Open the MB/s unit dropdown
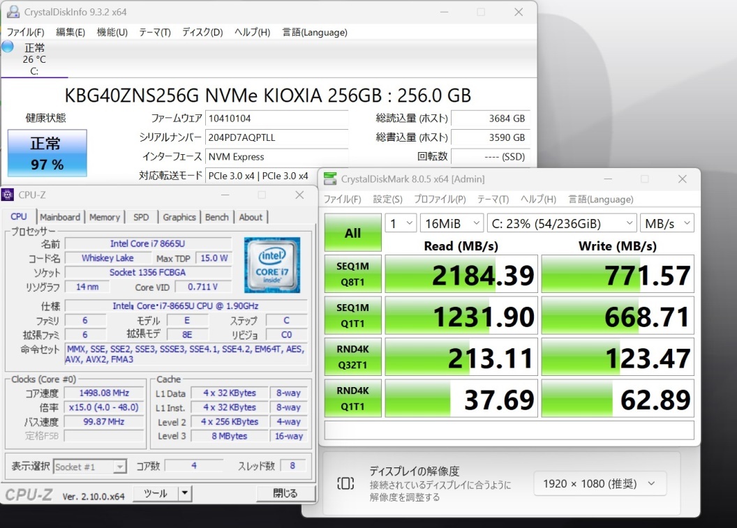This screenshot has height=528, width=737. [667, 224]
